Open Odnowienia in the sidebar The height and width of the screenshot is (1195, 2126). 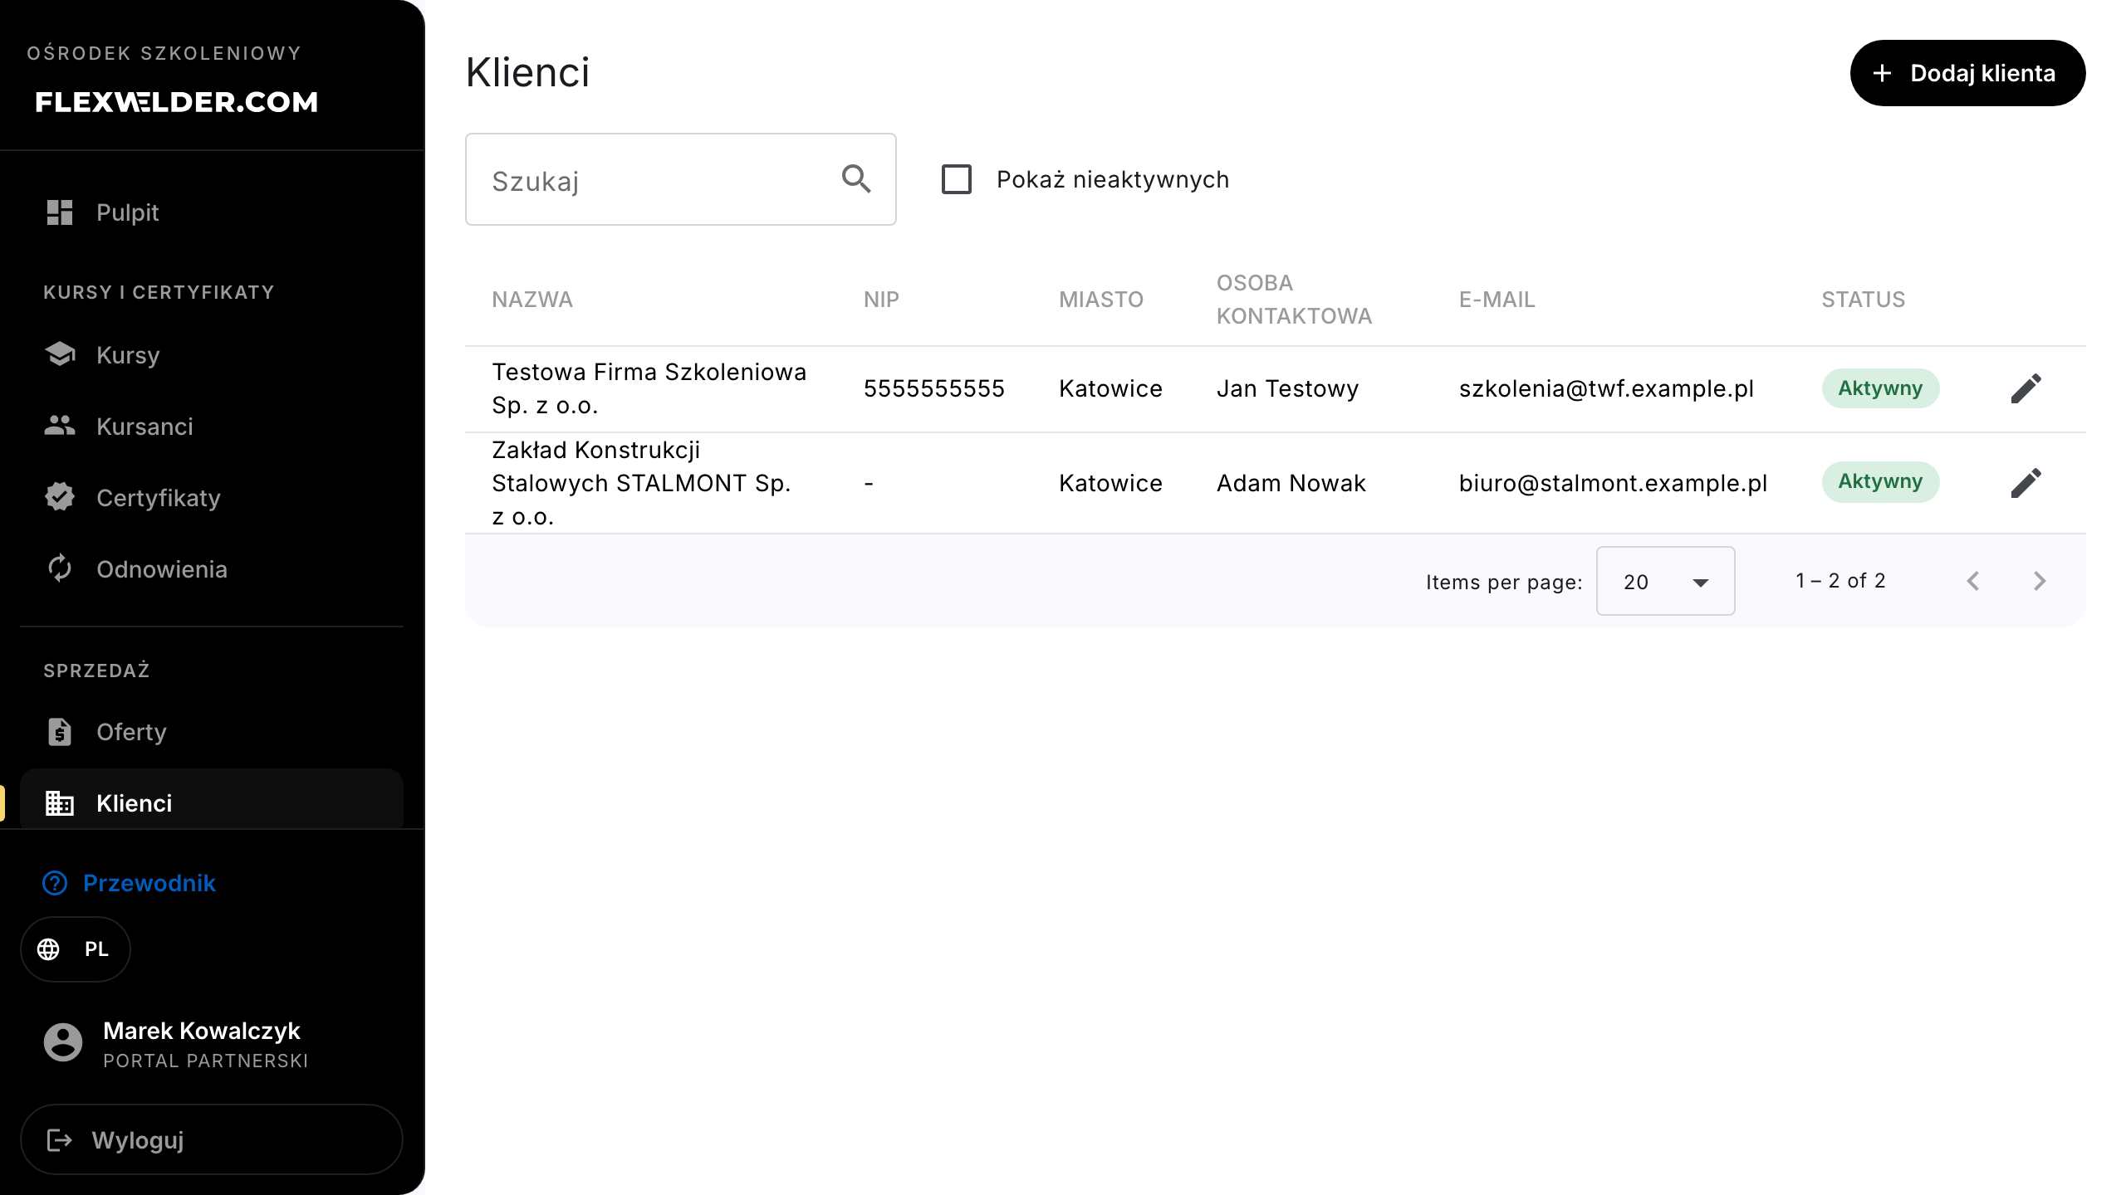click(x=212, y=569)
